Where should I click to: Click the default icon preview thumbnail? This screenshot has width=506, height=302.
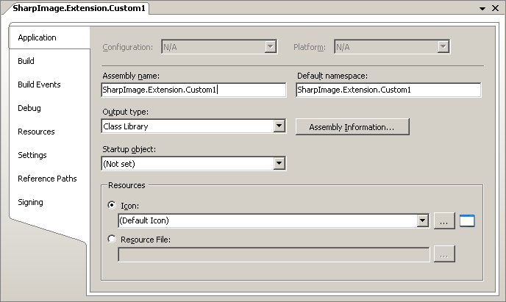(x=467, y=220)
